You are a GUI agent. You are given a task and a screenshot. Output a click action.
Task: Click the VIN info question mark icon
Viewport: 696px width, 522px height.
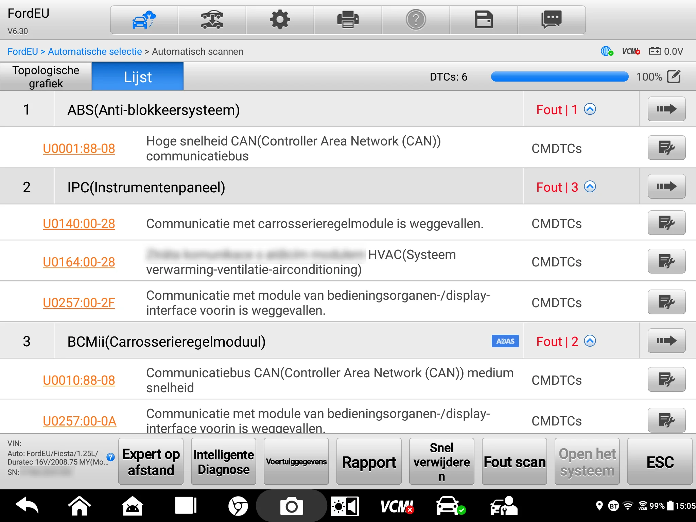click(x=110, y=457)
